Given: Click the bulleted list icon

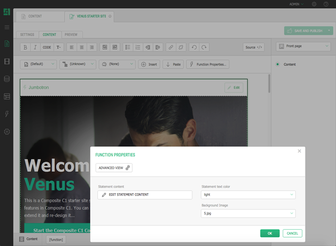Looking at the screenshot, I should point(128,47).
